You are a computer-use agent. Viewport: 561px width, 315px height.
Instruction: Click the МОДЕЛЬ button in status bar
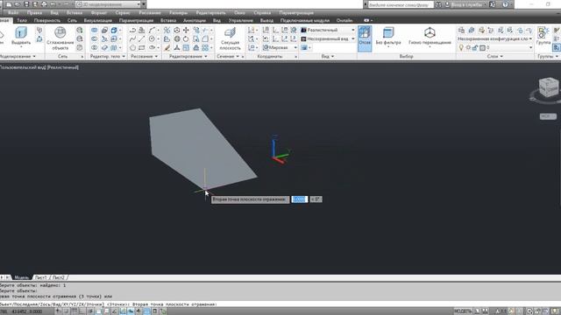463,311
